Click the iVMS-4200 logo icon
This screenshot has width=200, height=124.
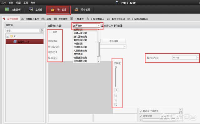coord(117,3)
